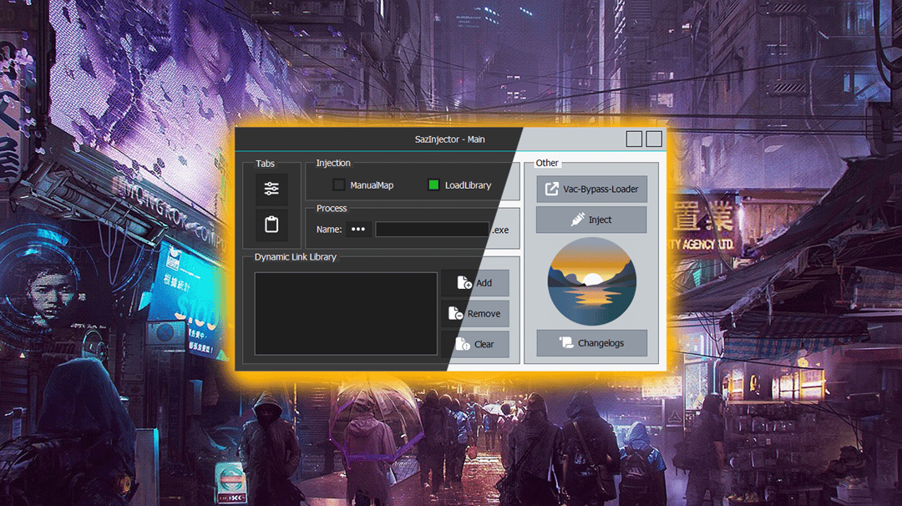Viewport: 902px width, 506px height.
Task: Select the Dynamic Link Library list box
Action: tap(346, 313)
